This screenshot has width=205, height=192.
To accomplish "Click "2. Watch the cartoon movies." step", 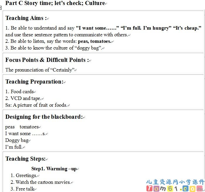I will coord(40,182).
